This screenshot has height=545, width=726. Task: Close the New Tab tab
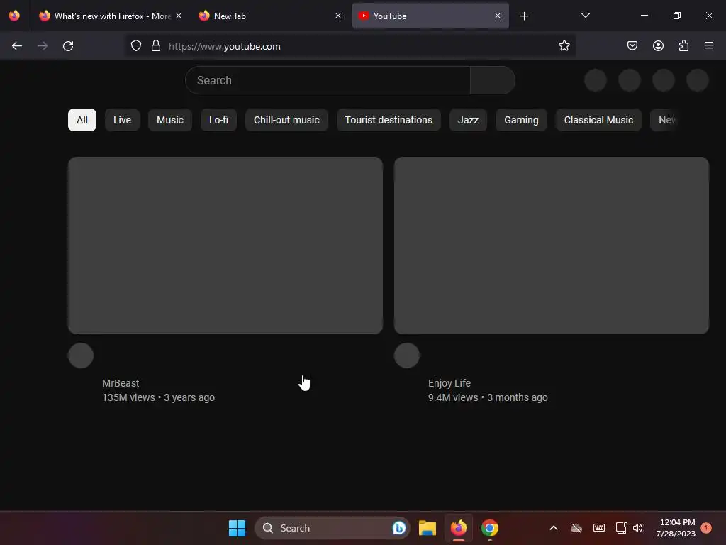point(338,16)
